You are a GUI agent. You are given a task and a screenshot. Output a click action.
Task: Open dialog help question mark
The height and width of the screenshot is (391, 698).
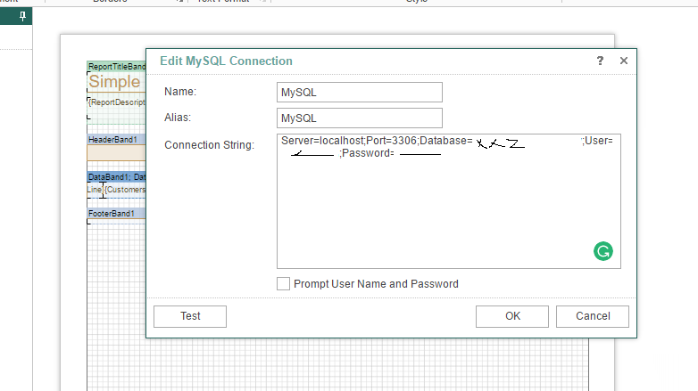(x=600, y=61)
